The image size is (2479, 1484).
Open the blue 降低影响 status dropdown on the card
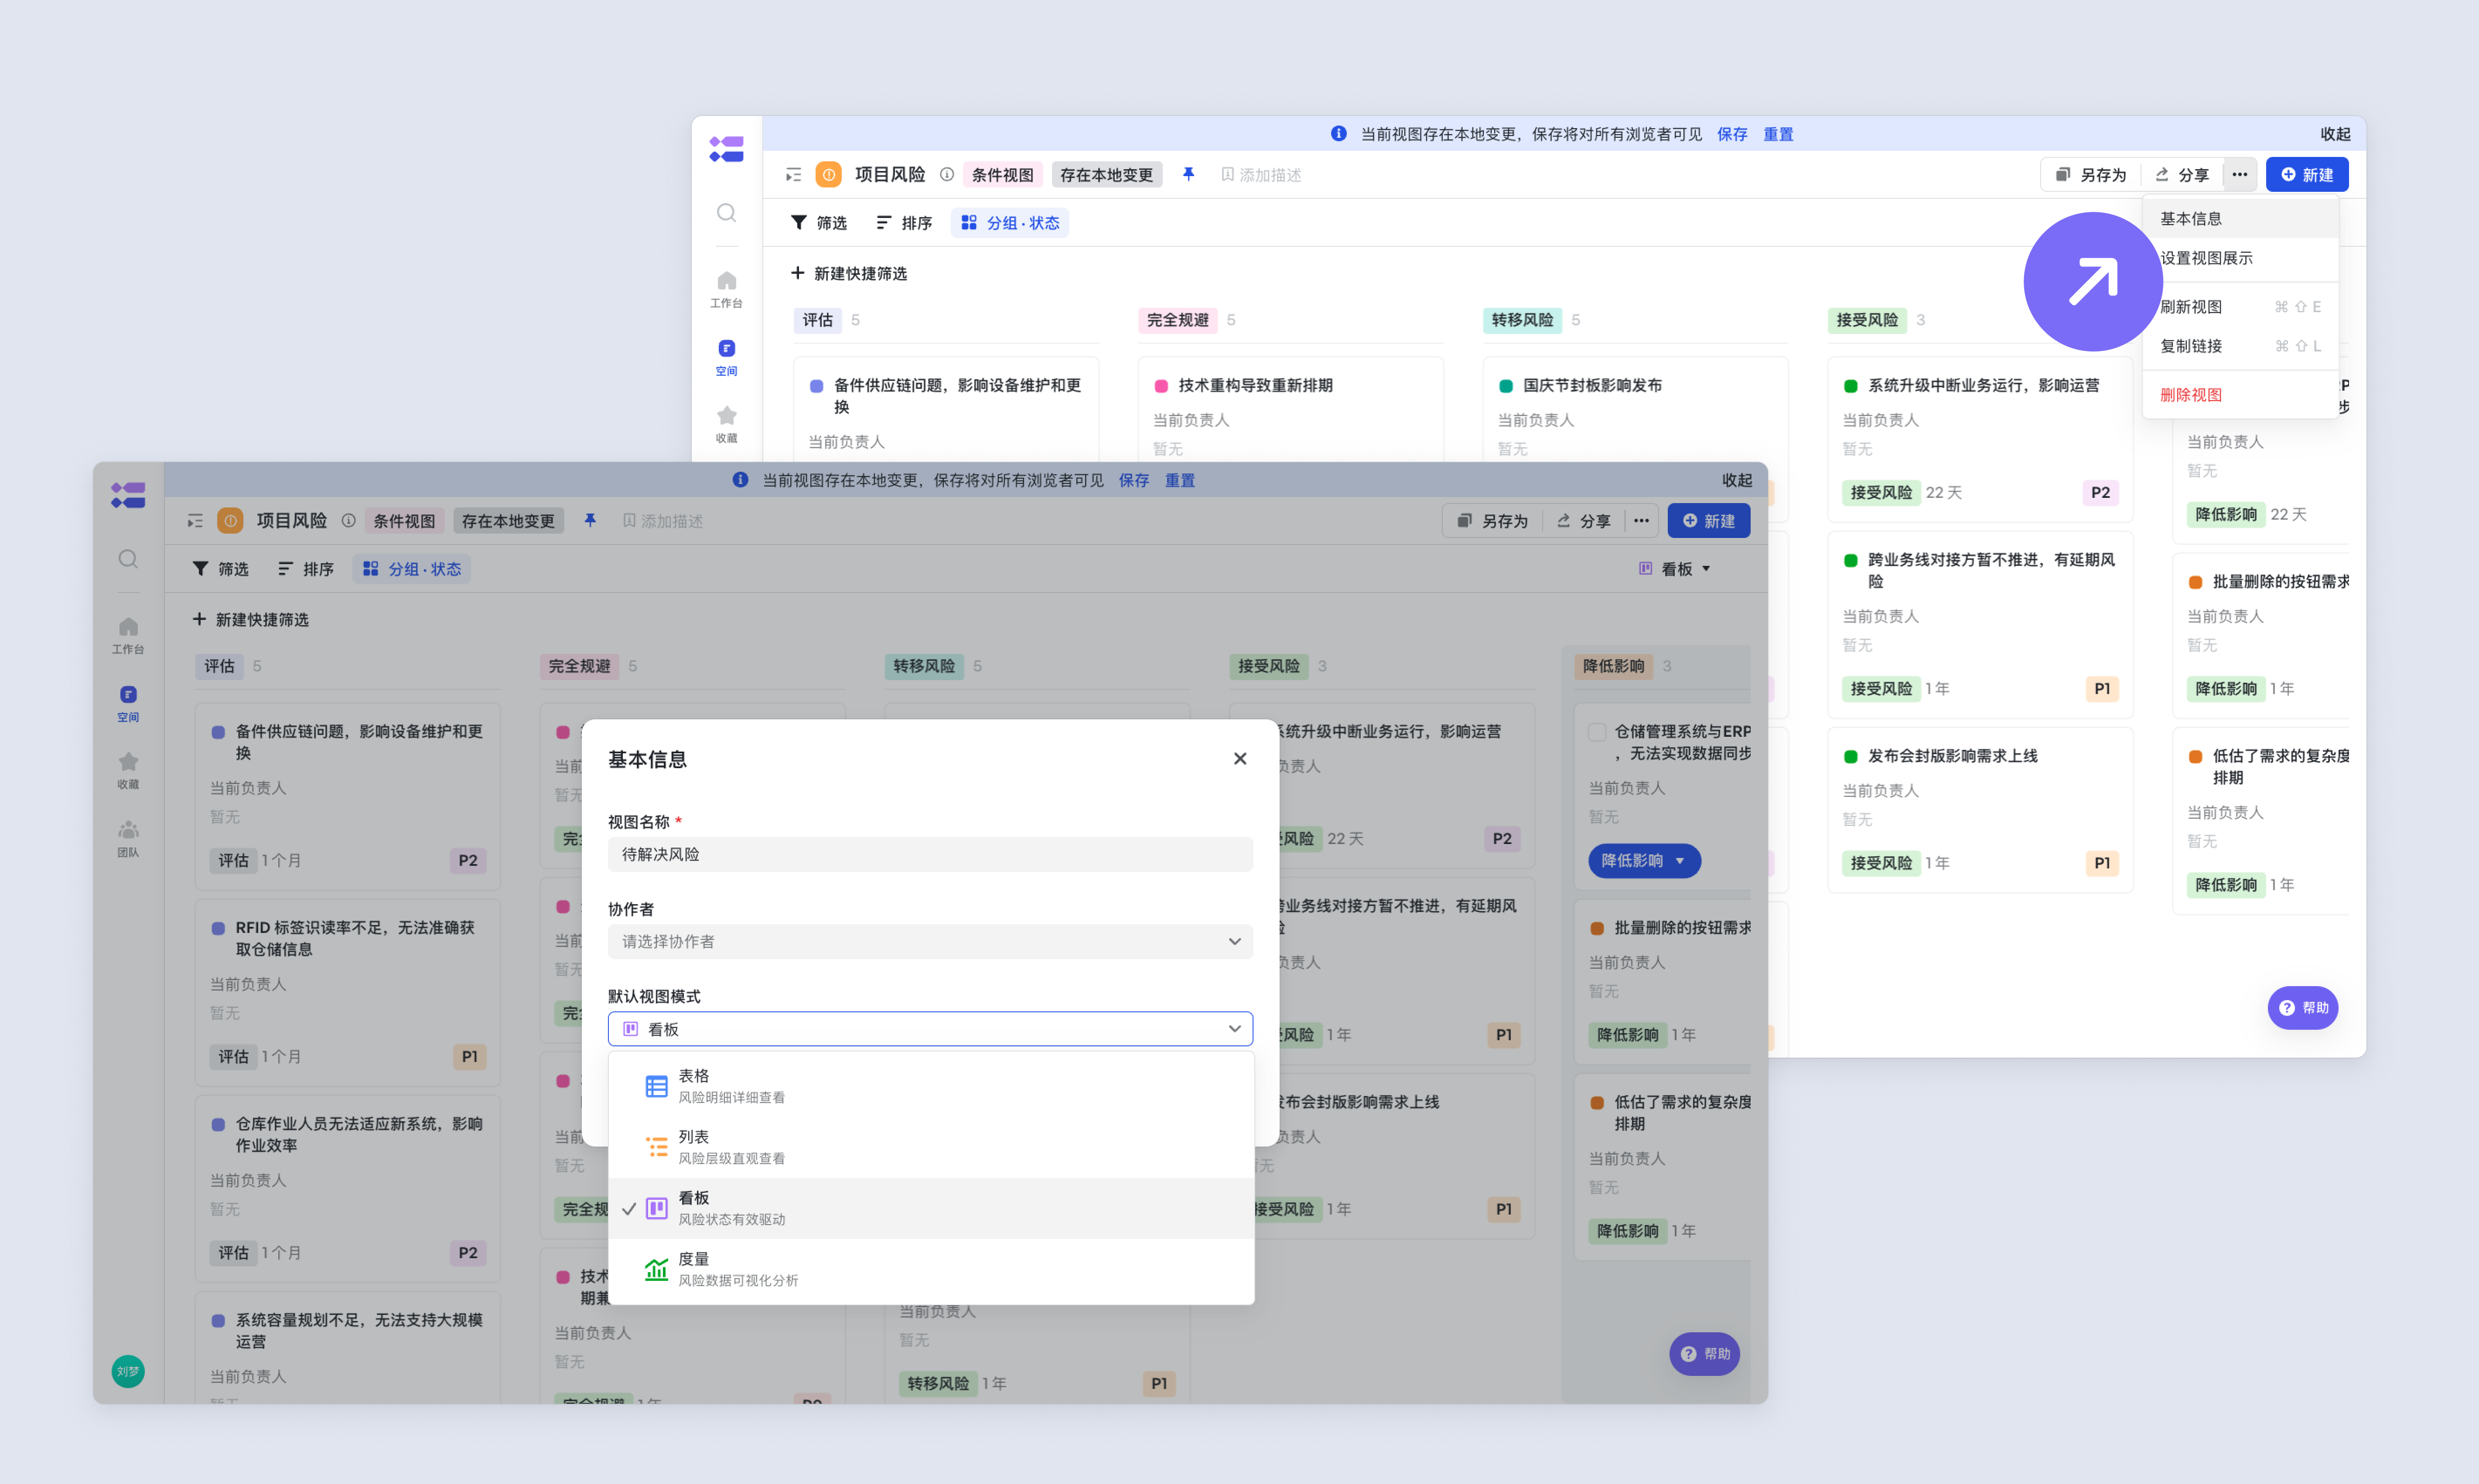[x=1644, y=861]
